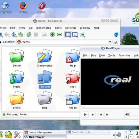Open the forward history dropdown arrow
139x139 pixels.
click(9, 37)
